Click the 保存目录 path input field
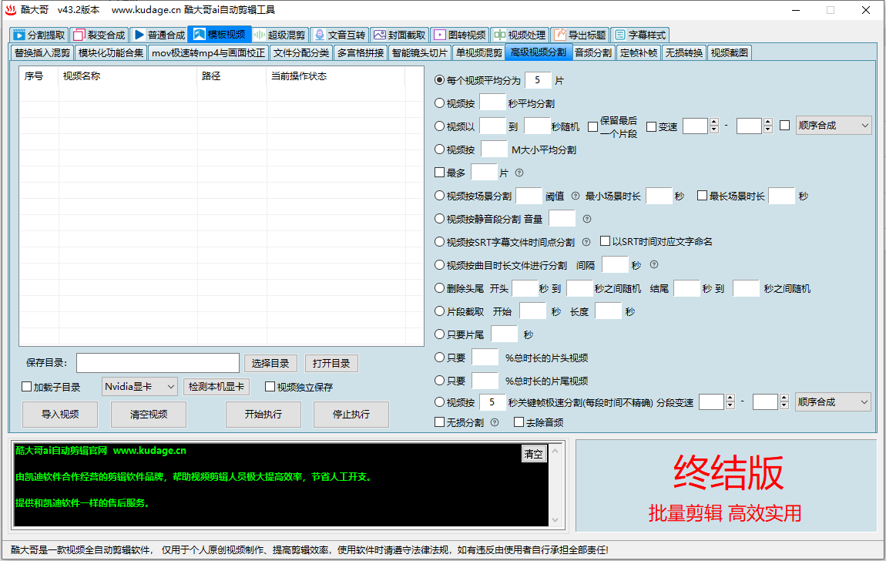This screenshot has height=561, width=886. pyautogui.click(x=158, y=363)
